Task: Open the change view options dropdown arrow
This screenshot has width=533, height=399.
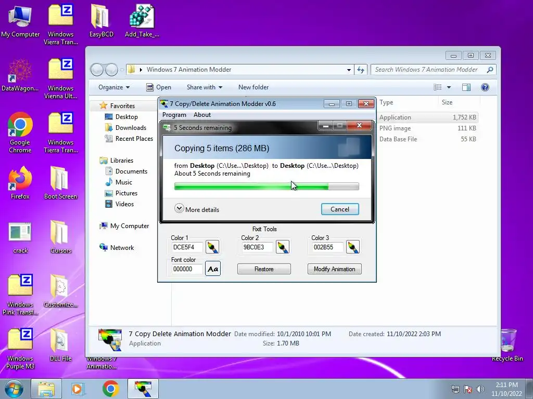Action: pos(449,87)
